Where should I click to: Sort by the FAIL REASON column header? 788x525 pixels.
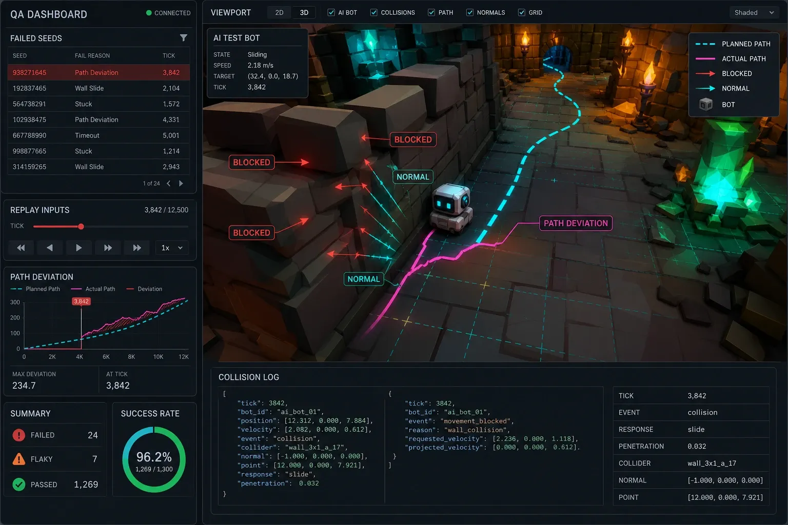[92, 55]
